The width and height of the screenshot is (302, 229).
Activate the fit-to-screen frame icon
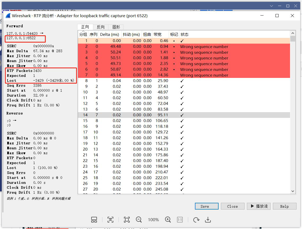click(x=127, y=219)
